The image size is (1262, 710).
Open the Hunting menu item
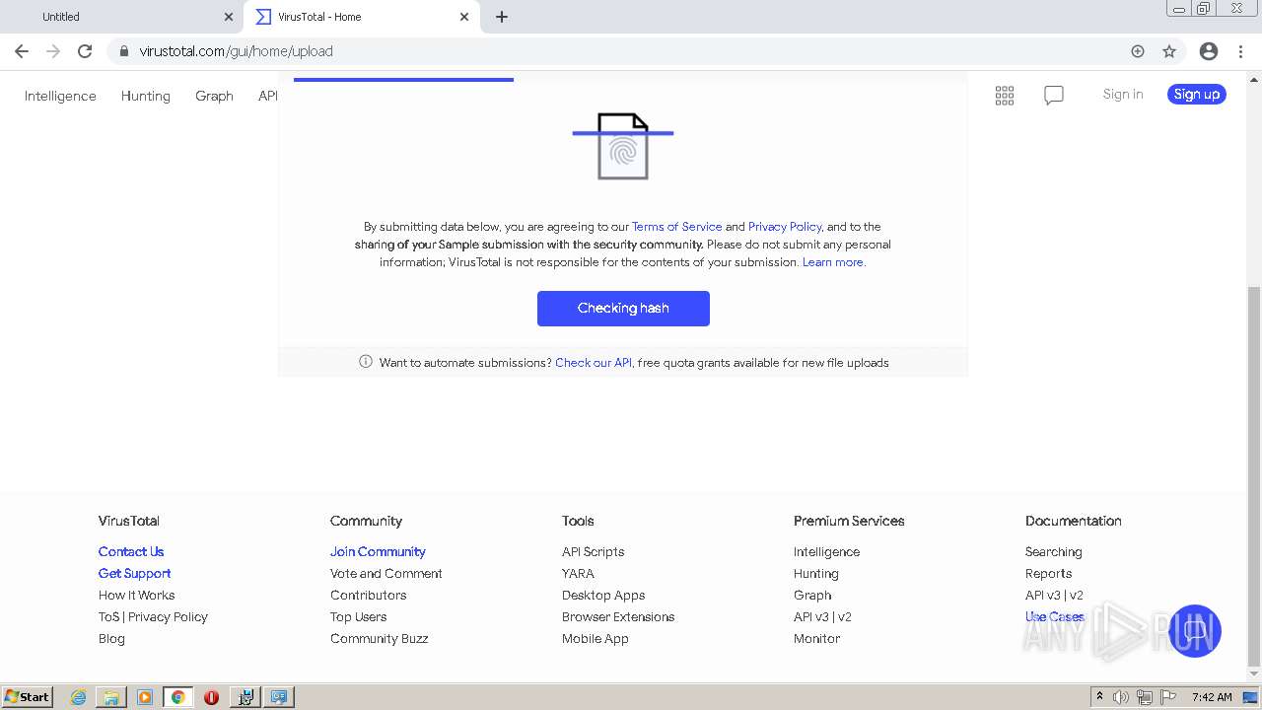(x=146, y=96)
